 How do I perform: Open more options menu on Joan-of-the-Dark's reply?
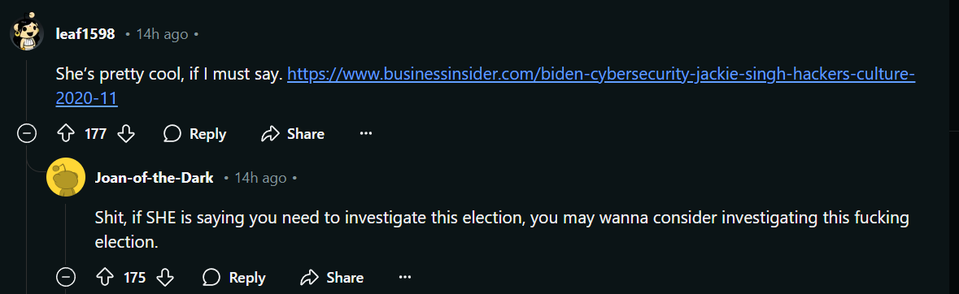[x=405, y=278]
